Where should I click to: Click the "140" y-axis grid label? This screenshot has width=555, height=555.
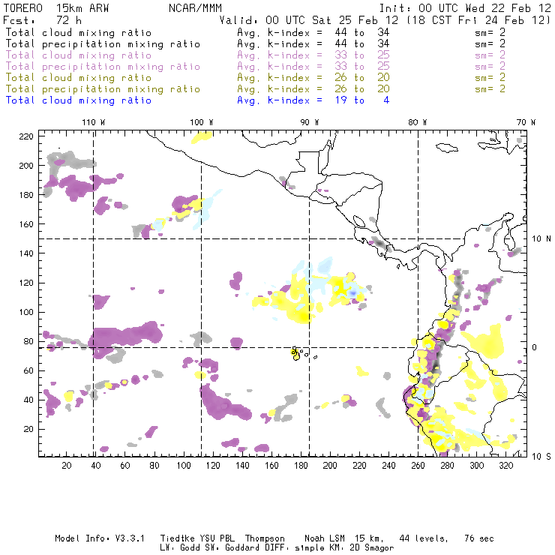click(26, 253)
